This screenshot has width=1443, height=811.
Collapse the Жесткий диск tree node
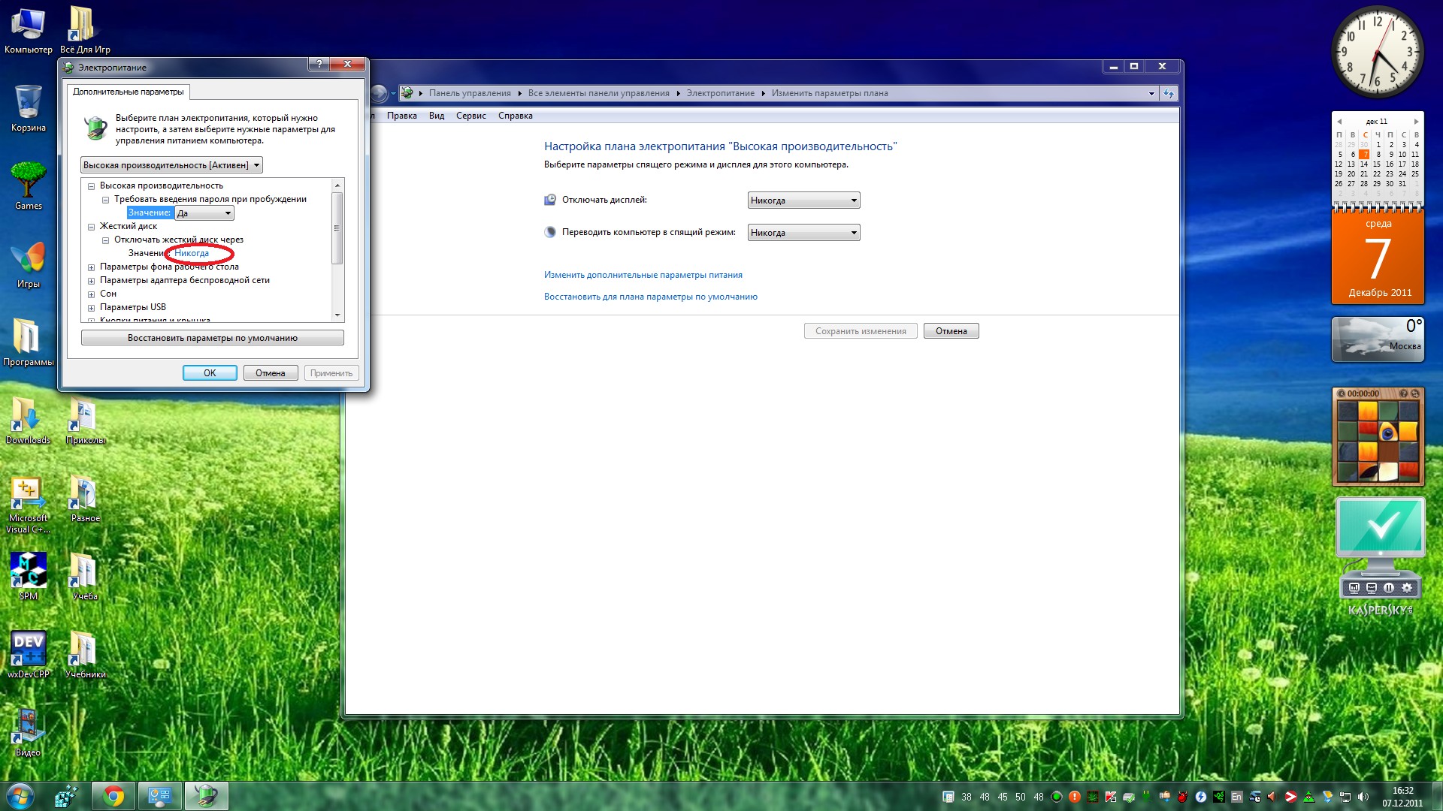coord(91,227)
